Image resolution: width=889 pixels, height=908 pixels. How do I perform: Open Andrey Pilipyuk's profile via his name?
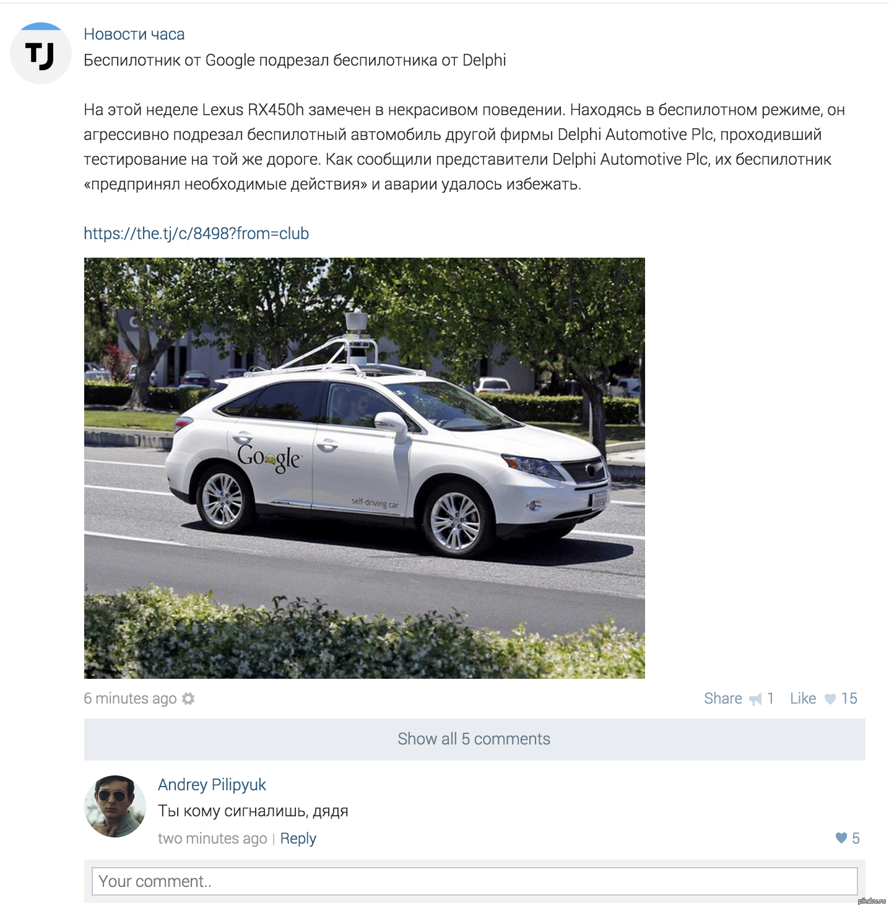click(x=212, y=785)
